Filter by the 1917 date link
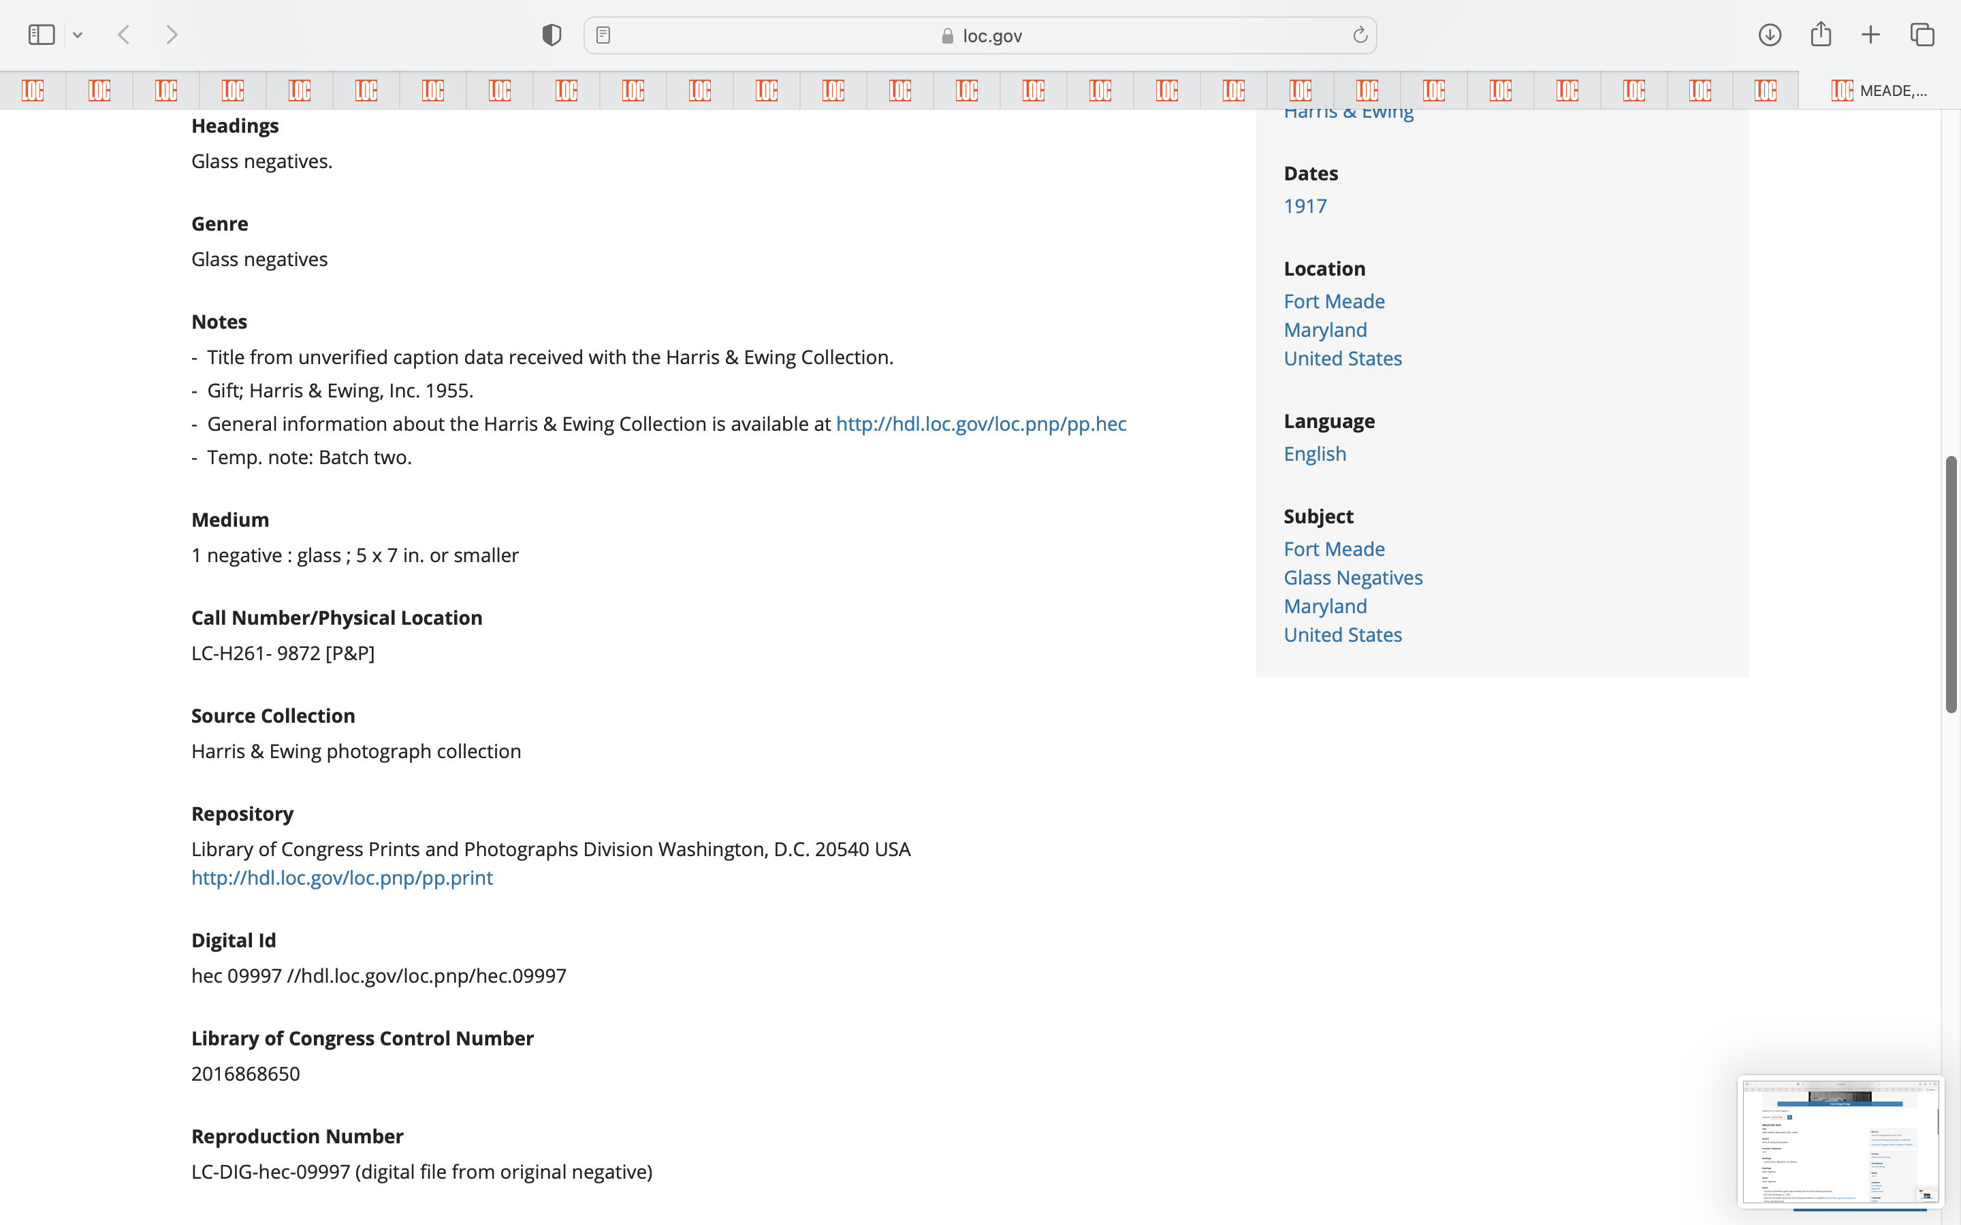The height and width of the screenshot is (1225, 1961). tap(1305, 206)
